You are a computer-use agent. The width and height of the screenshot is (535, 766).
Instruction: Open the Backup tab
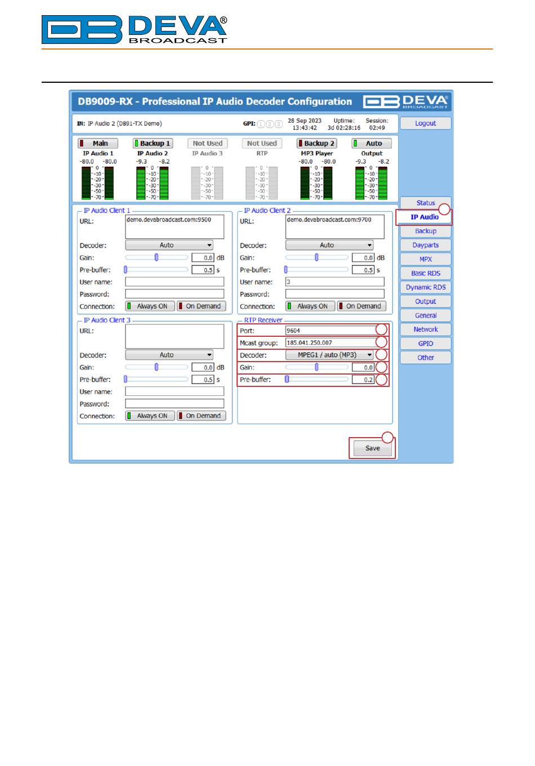(426, 231)
